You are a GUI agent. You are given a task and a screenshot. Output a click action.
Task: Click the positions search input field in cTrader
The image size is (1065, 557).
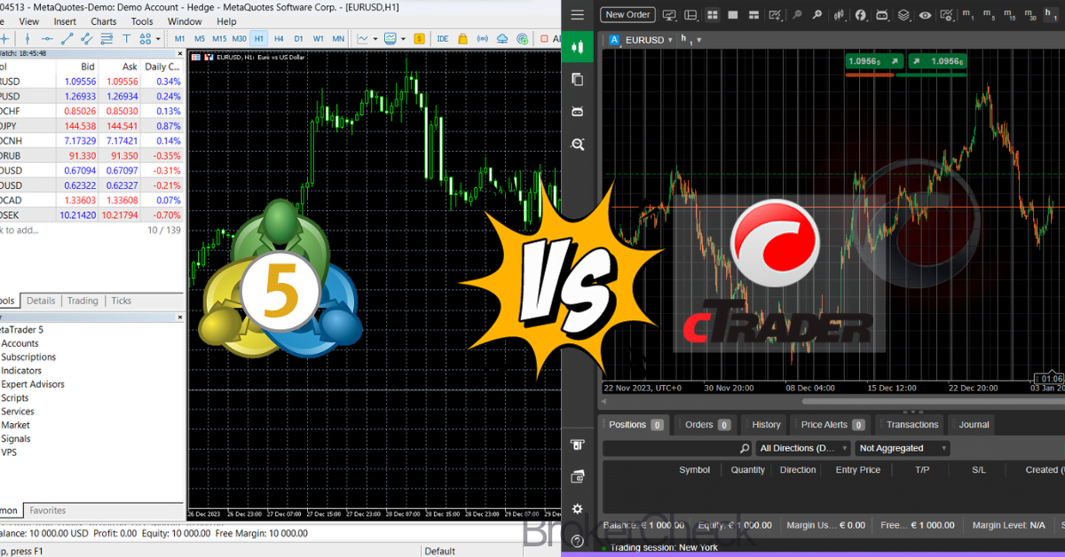coord(677,449)
